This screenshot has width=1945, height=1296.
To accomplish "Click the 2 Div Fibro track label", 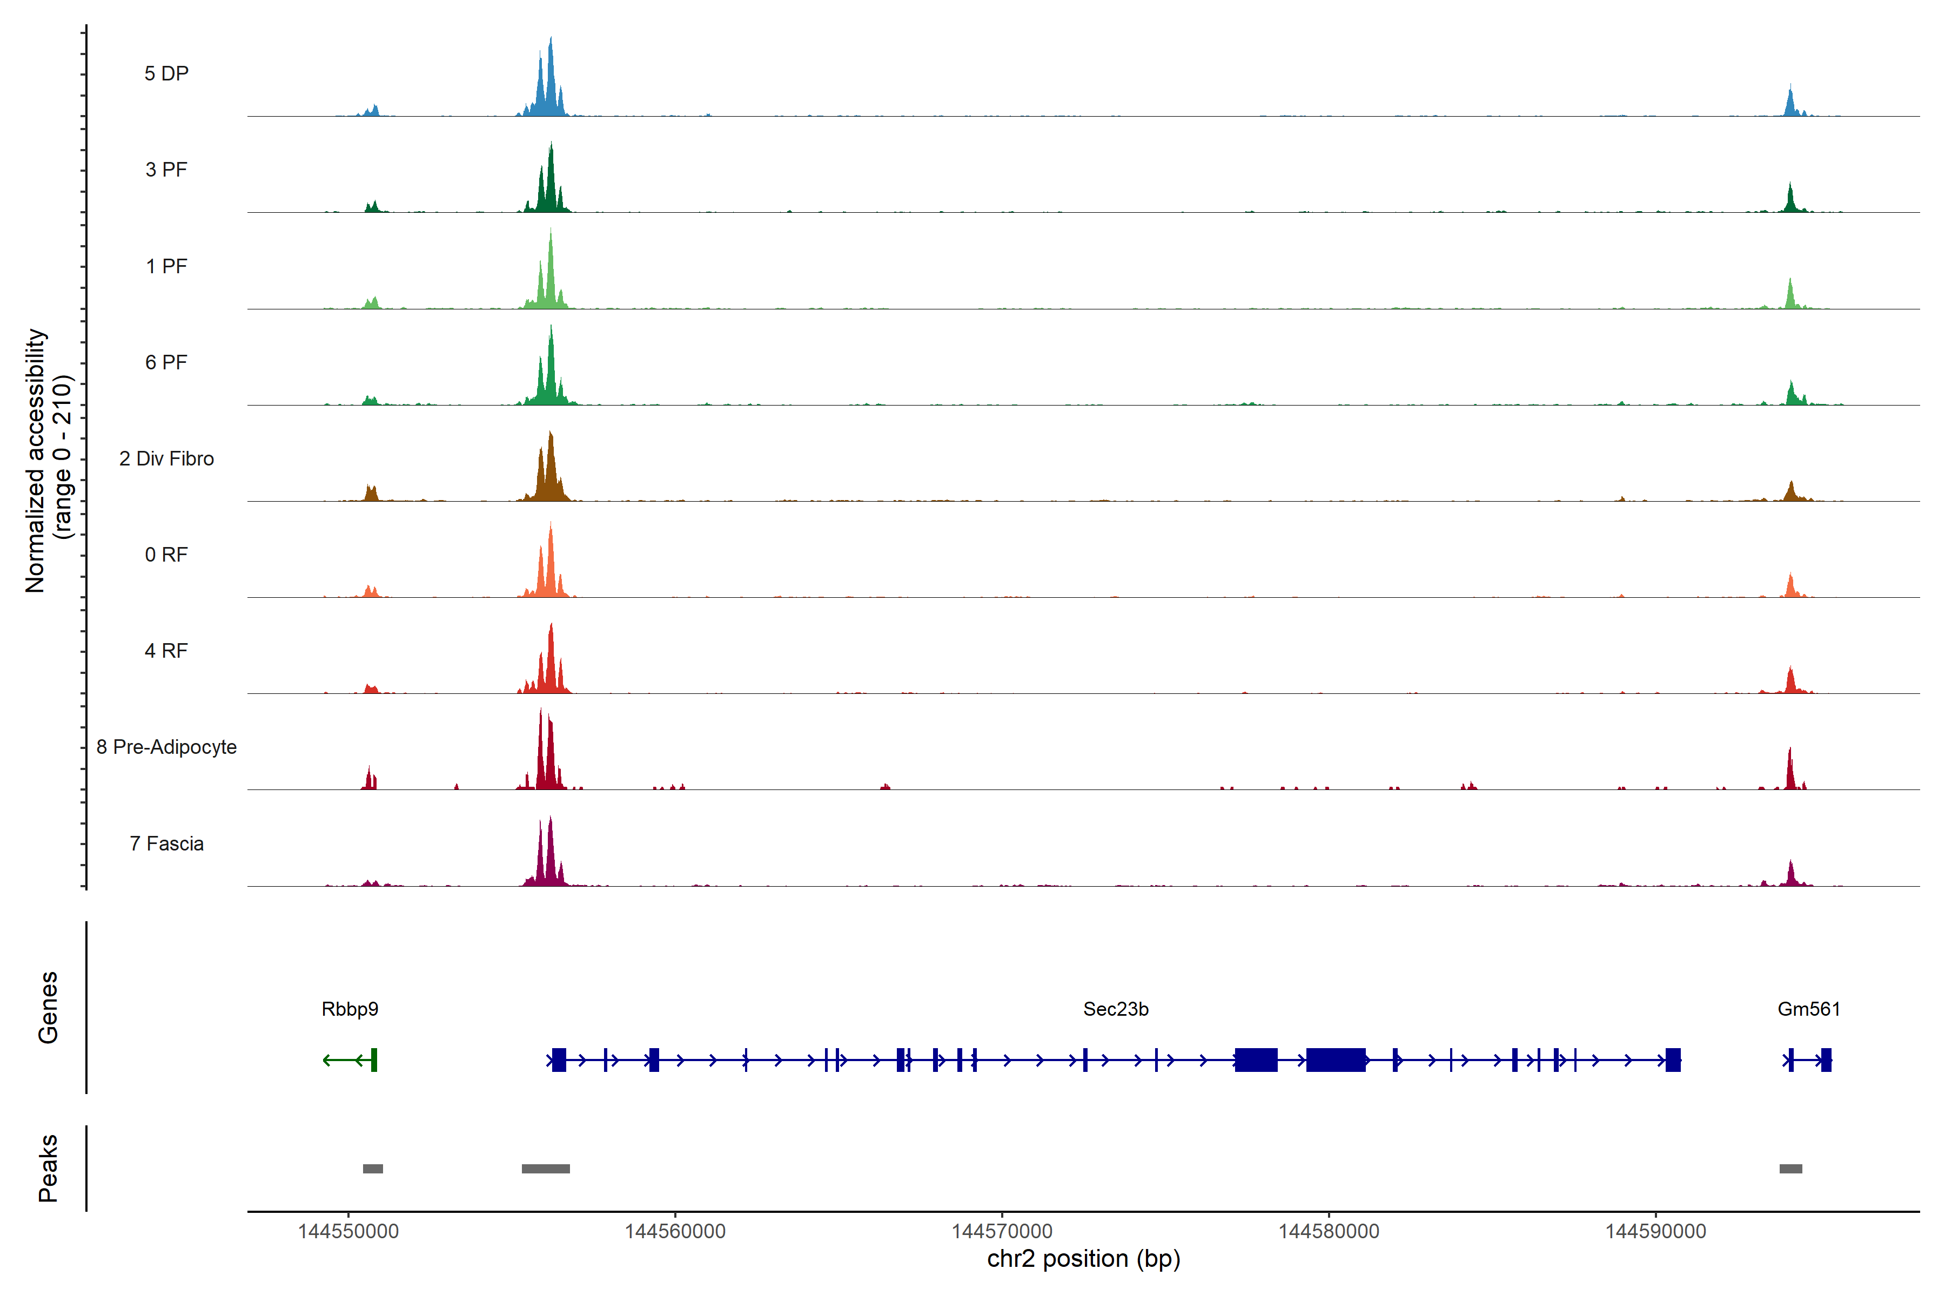I will pyautogui.click(x=166, y=458).
